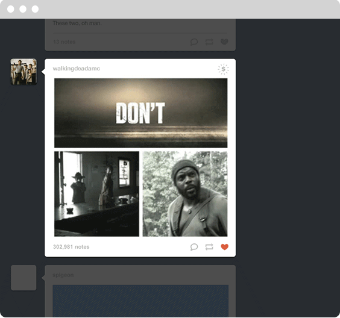Open the walkingdeadamc blog name link
Screen dimensions: 340x318
click(77, 69)
